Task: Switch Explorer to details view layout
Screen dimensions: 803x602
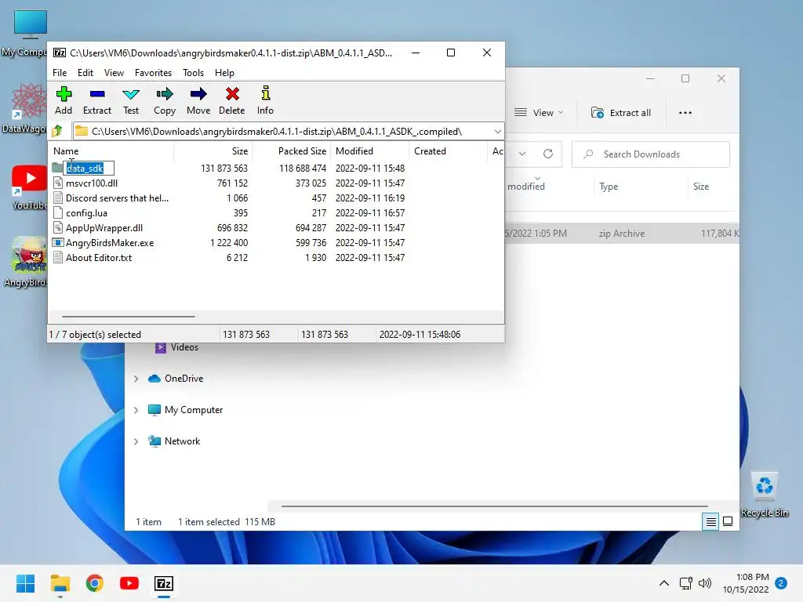Action: pyautogui.click(x=710, y=521)
